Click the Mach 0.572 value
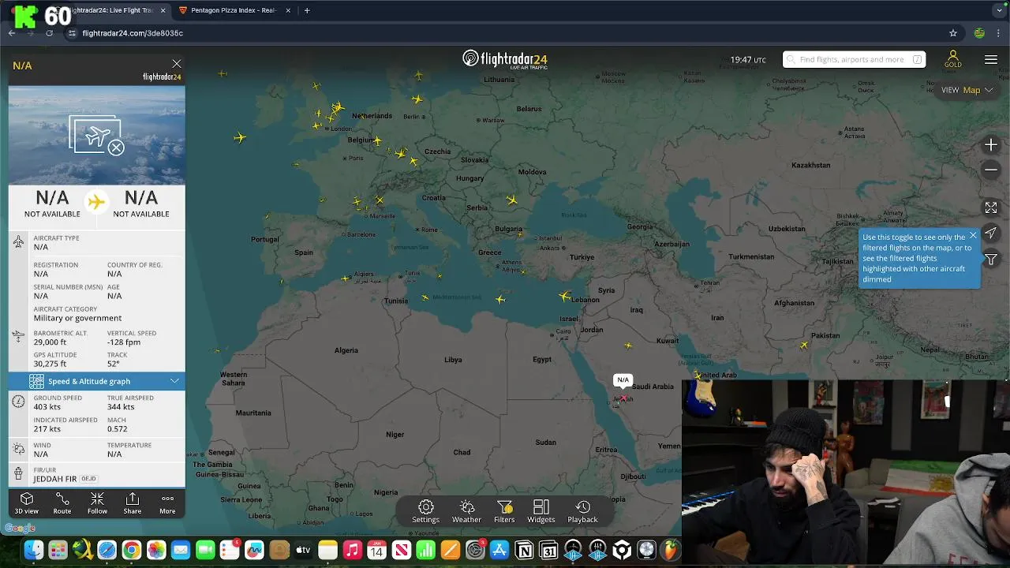The width and height of the screenshot is (1010, 568). (x=117, y=429)
